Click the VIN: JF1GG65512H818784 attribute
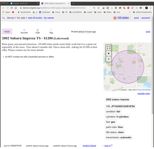 [x=120, y=106]
